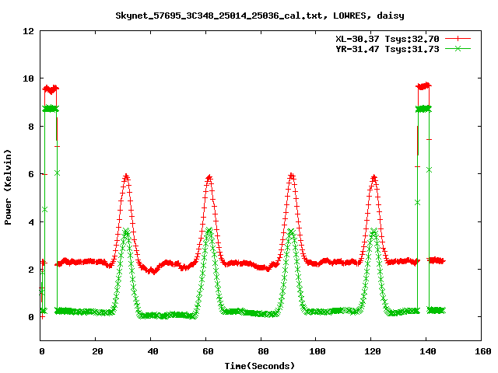The width and height of the screenshot is (498, 373).
Task: Click the red baseline dip near 40 seconds
Action: [x=153, y=270]
